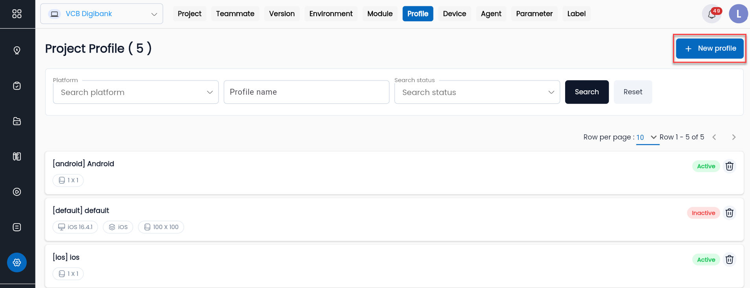Viewport: 750px width, 288px height.
Task: Open the clipboard checklist sidebar icon
Action: [17, 86]
